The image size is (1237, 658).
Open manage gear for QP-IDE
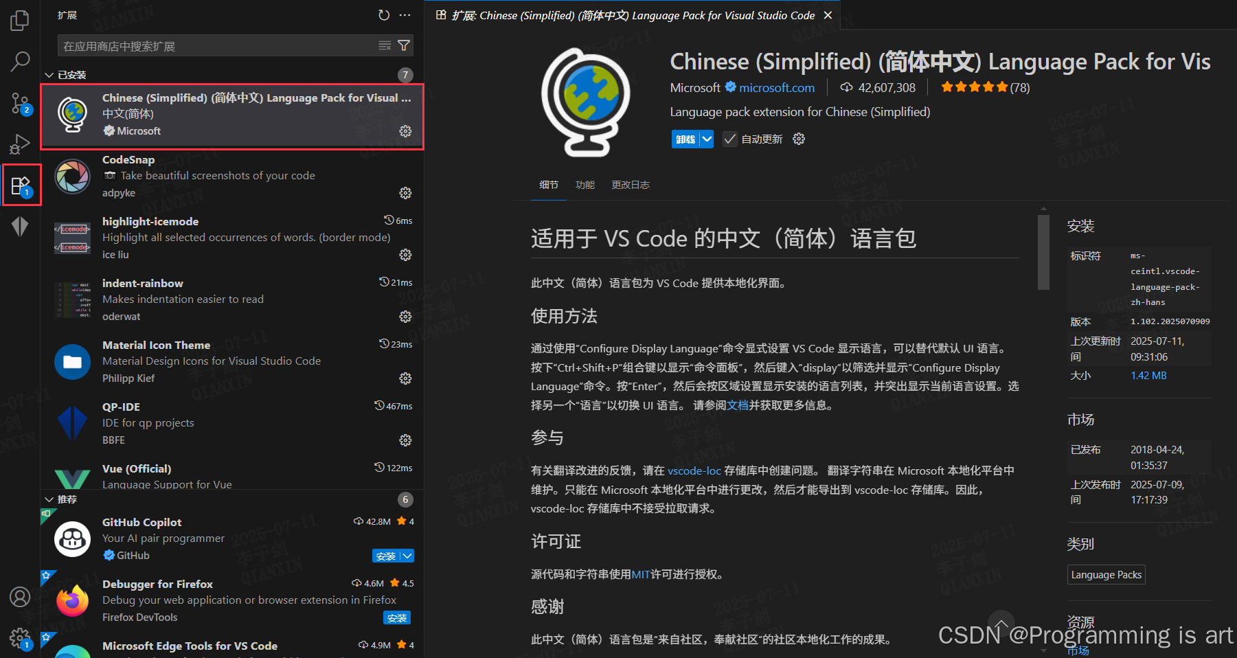coord(405,440)
